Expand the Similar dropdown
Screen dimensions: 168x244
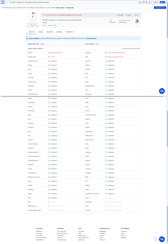(x=129, y=15)
